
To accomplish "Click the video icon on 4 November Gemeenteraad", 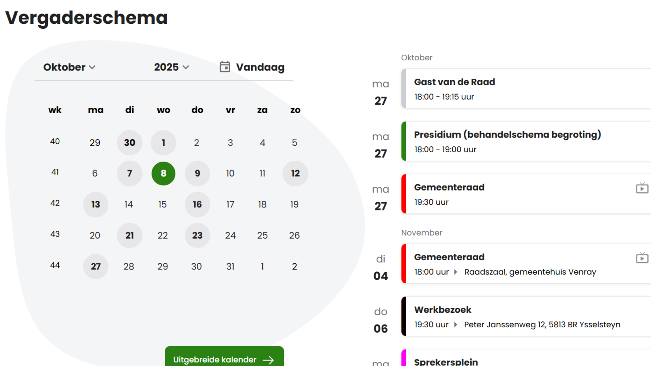I will click(642, 258).
